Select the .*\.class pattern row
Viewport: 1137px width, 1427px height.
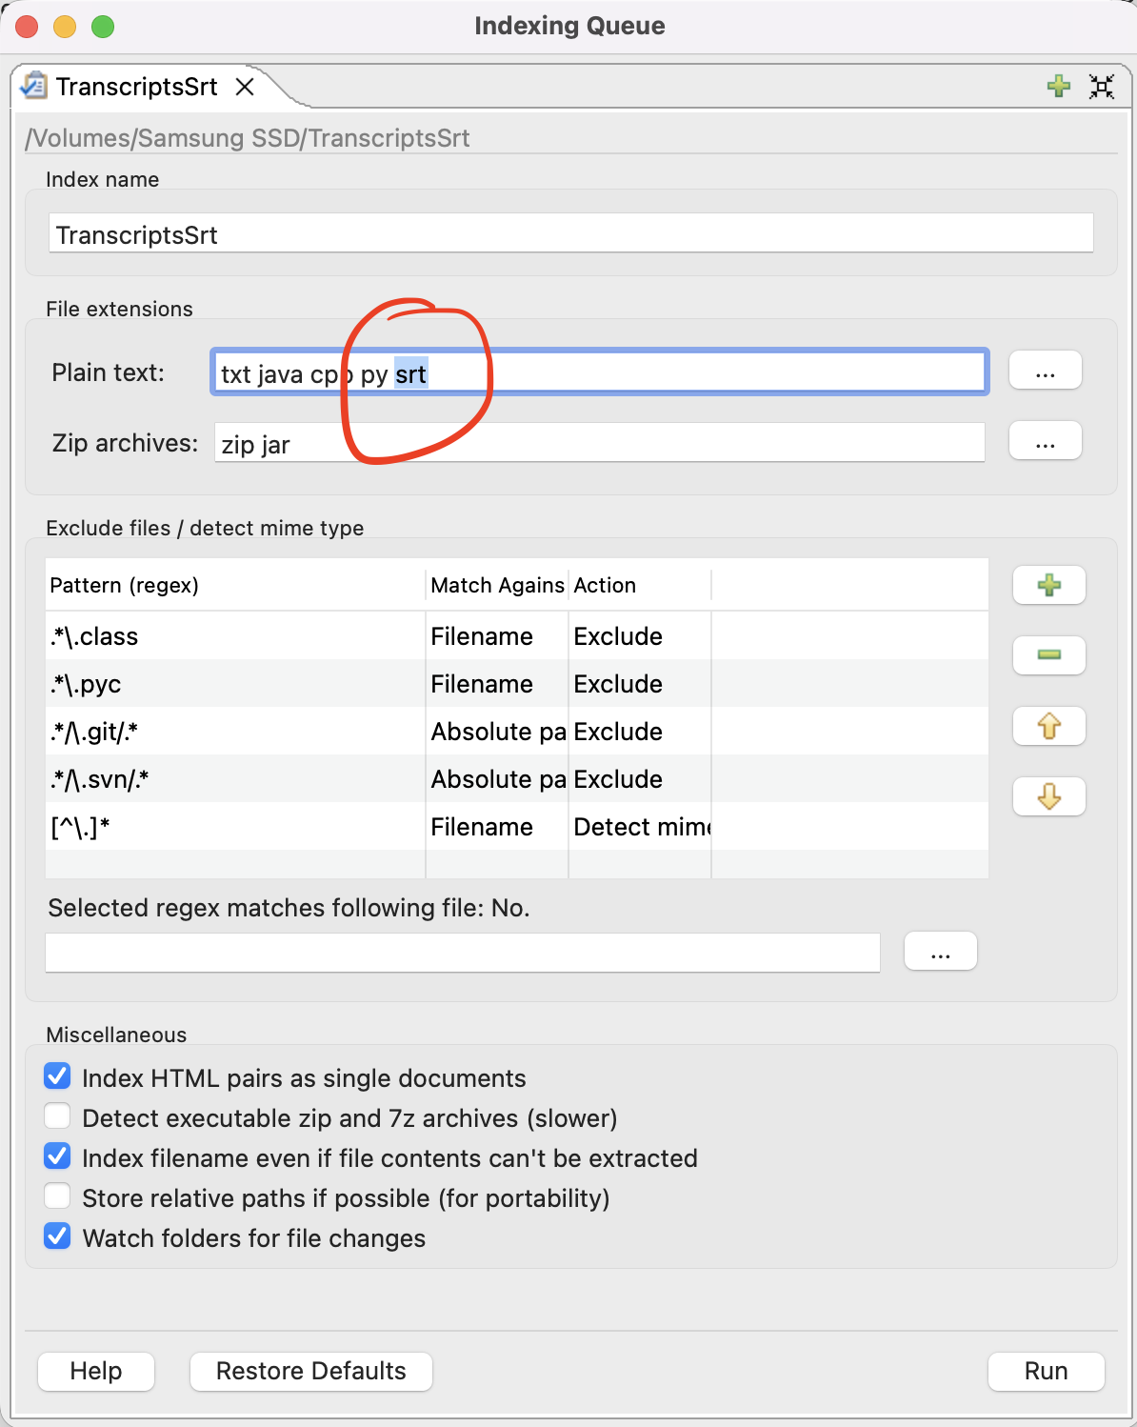click(517, 635)
